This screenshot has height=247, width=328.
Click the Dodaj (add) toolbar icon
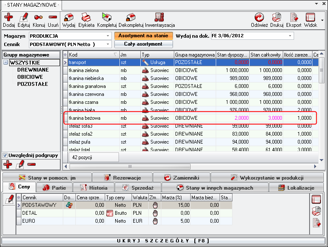(8, 17)
